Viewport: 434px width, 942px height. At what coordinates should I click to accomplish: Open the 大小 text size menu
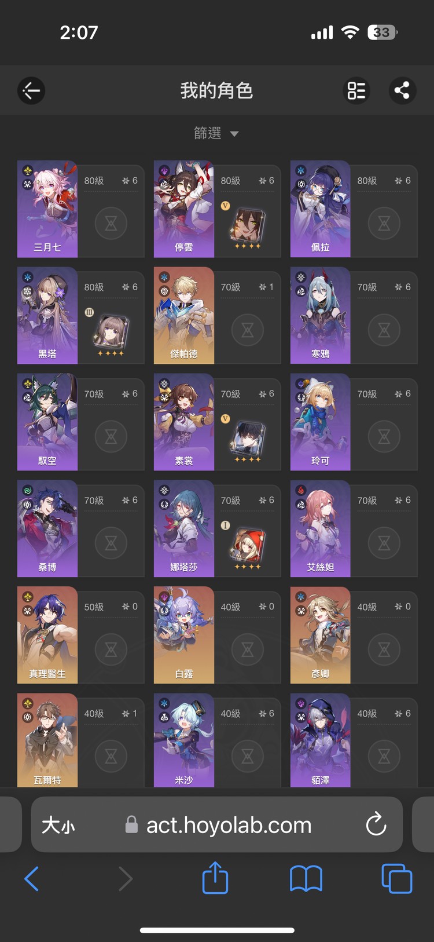coord(58,825)
